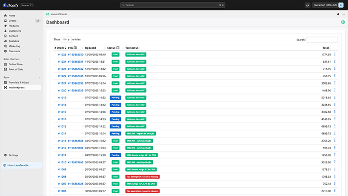Viewport: 348px width, 196px height.
Task: Open Analytics section
Action: point(14,41)
